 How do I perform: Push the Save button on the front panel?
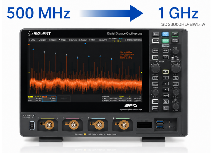[155, 34]
